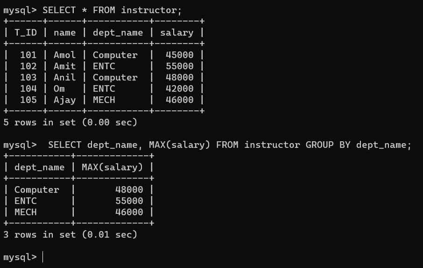Image resolution: width=423 pixels, height=268 pixels.
Task: Click the empty mysql prompt cursor line
Action: click(x=23, y=257)
